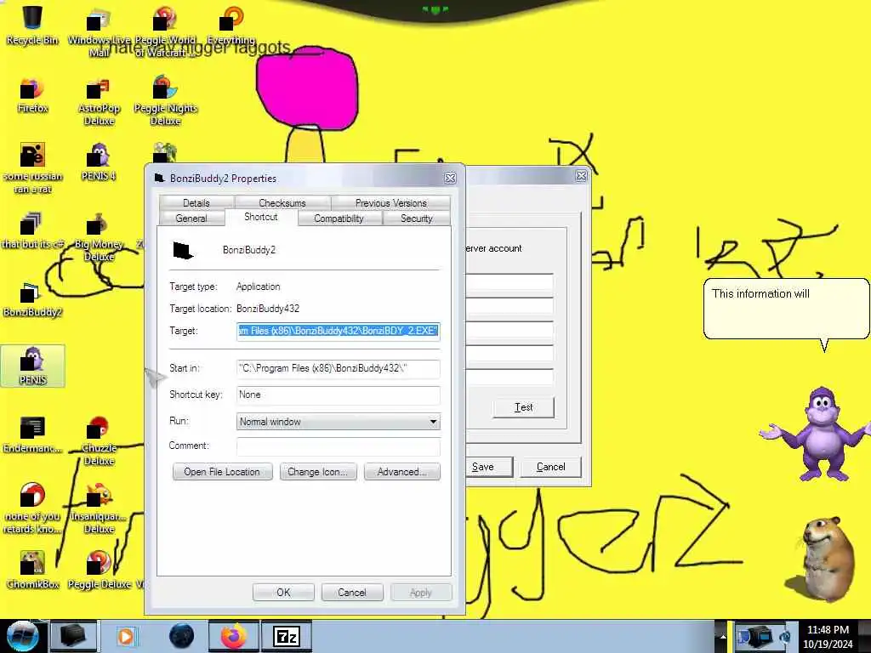Click into the Comment field
Image resolution: width=871 pixels, height=653 pixels.
click(339, 446)
